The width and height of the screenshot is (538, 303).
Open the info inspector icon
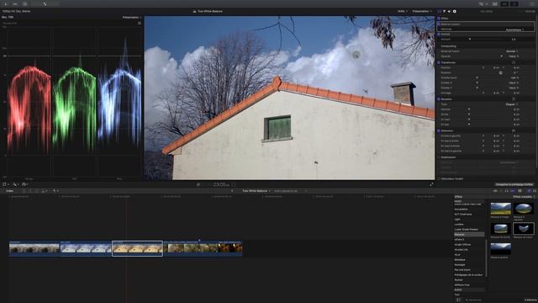(x=454, y=11)
